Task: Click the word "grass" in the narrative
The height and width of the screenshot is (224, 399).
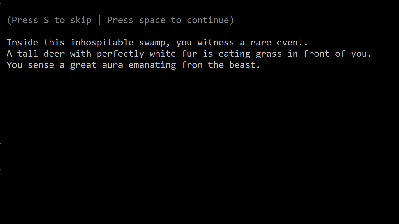Action: 269,54
